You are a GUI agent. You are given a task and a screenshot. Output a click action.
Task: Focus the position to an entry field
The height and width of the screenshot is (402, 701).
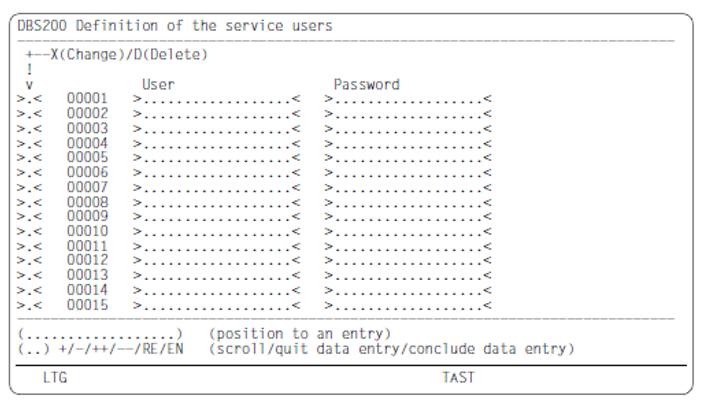[x=100, y=334]
